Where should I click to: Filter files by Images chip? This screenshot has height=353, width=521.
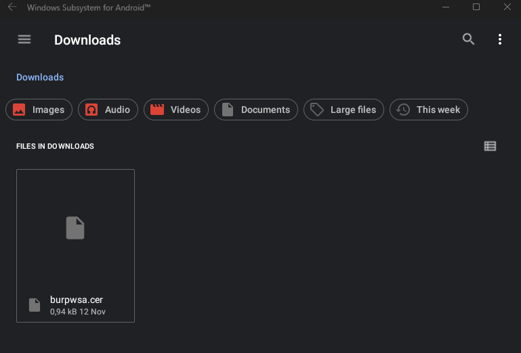click(x=39, y=110)
